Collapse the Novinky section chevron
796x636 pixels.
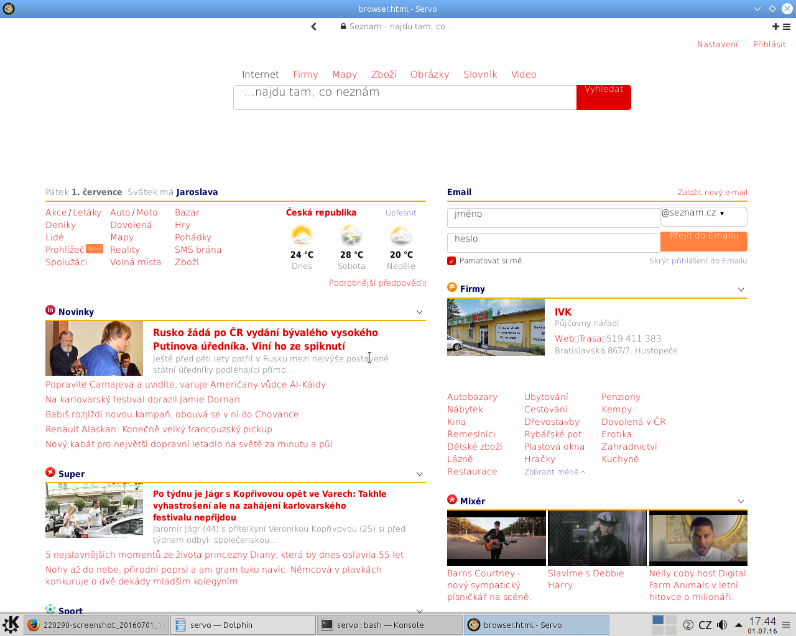419,312
